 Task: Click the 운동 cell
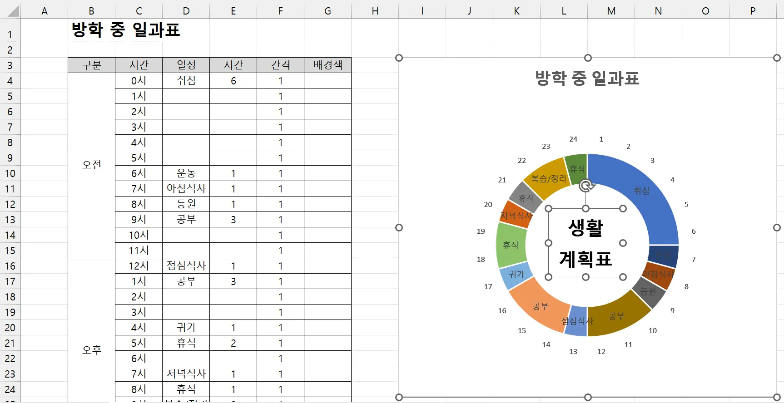[x=186, y=173]
